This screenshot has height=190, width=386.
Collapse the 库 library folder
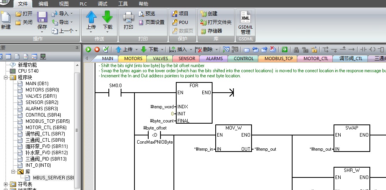point(13,172)
